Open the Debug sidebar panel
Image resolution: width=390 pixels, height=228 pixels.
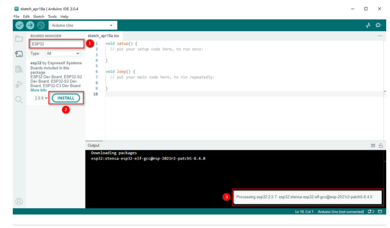pos(19,84)
